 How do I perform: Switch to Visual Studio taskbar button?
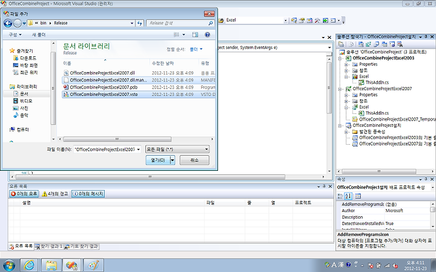71,265
